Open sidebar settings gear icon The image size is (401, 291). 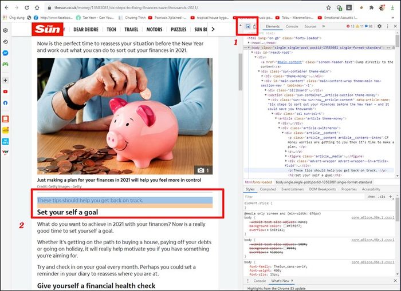(5, 30)
